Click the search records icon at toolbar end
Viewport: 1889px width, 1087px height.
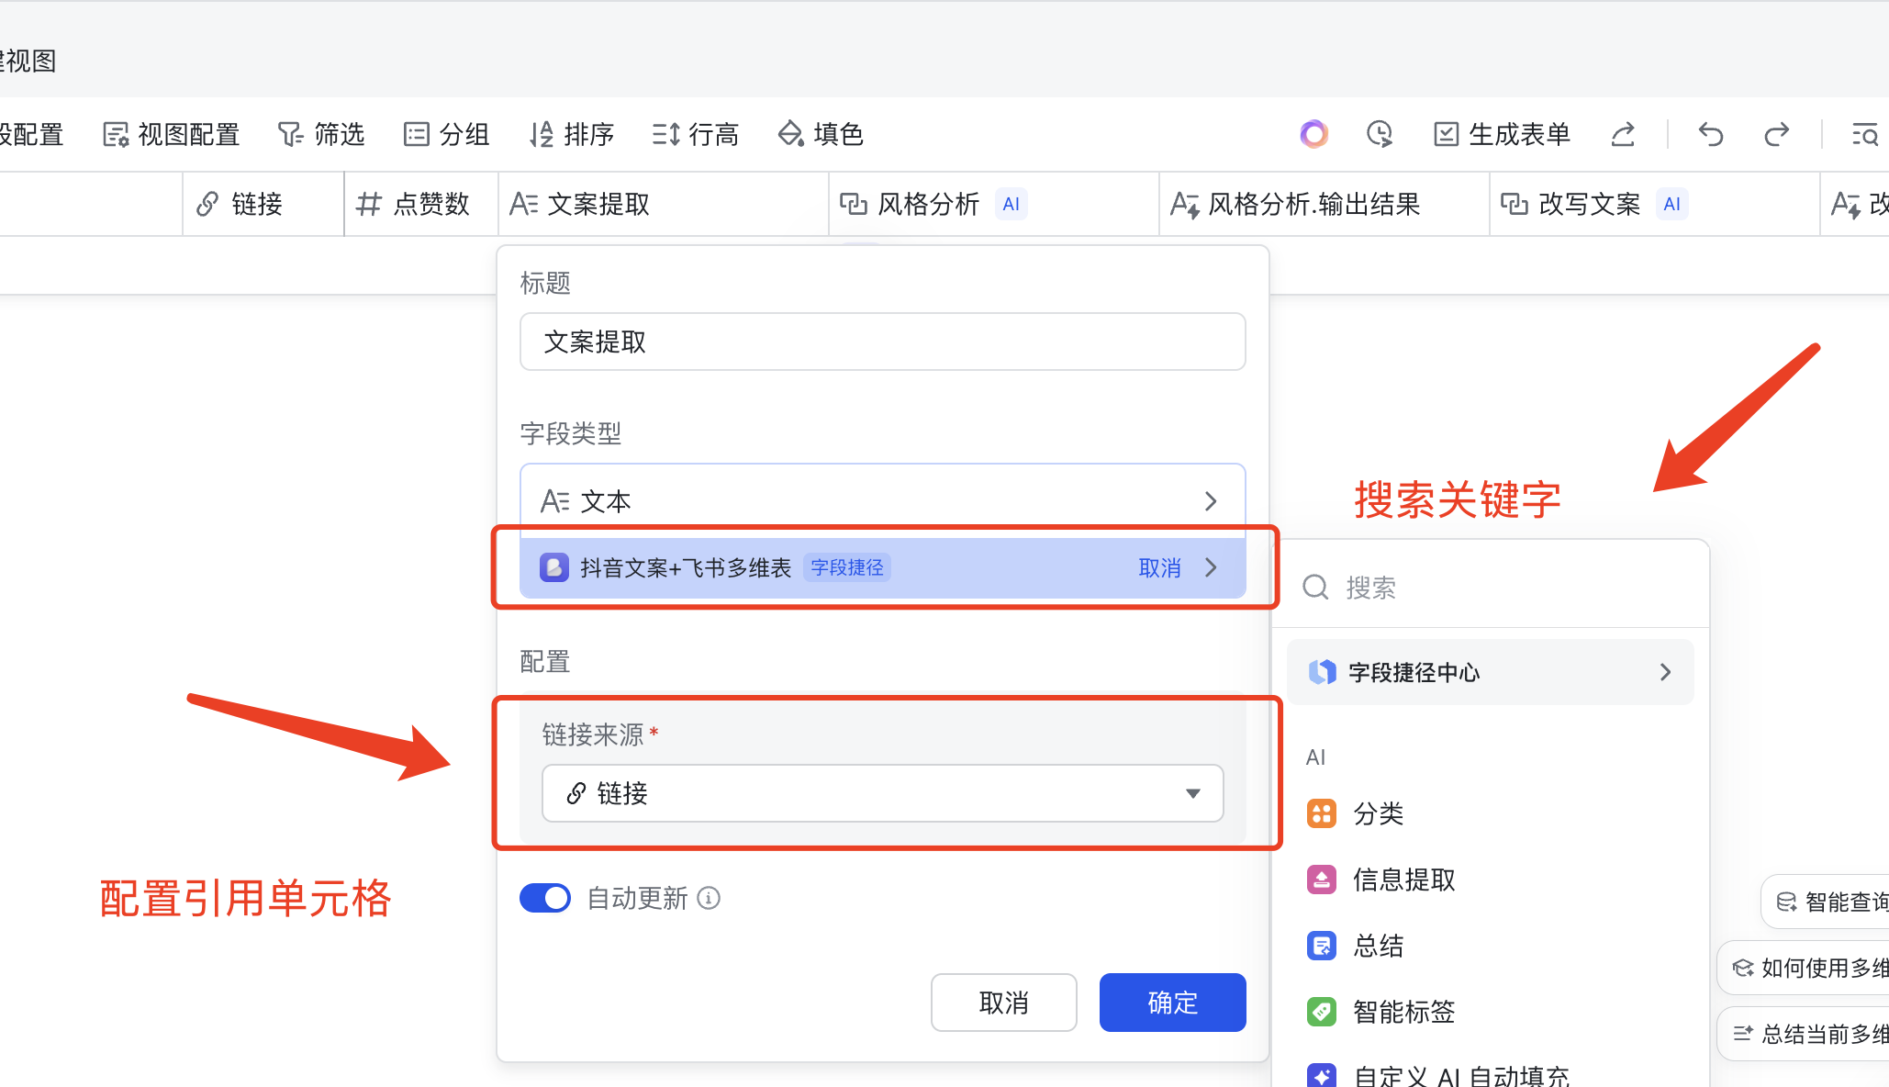pos(1864,134)
